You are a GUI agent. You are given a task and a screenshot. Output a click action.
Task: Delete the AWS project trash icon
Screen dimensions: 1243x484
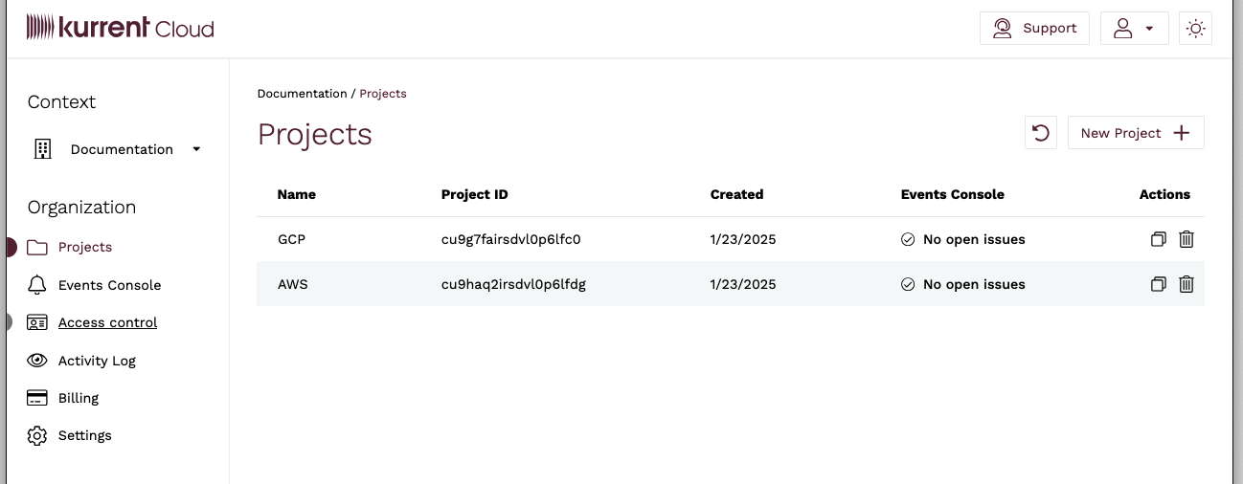pos(1186,284)
